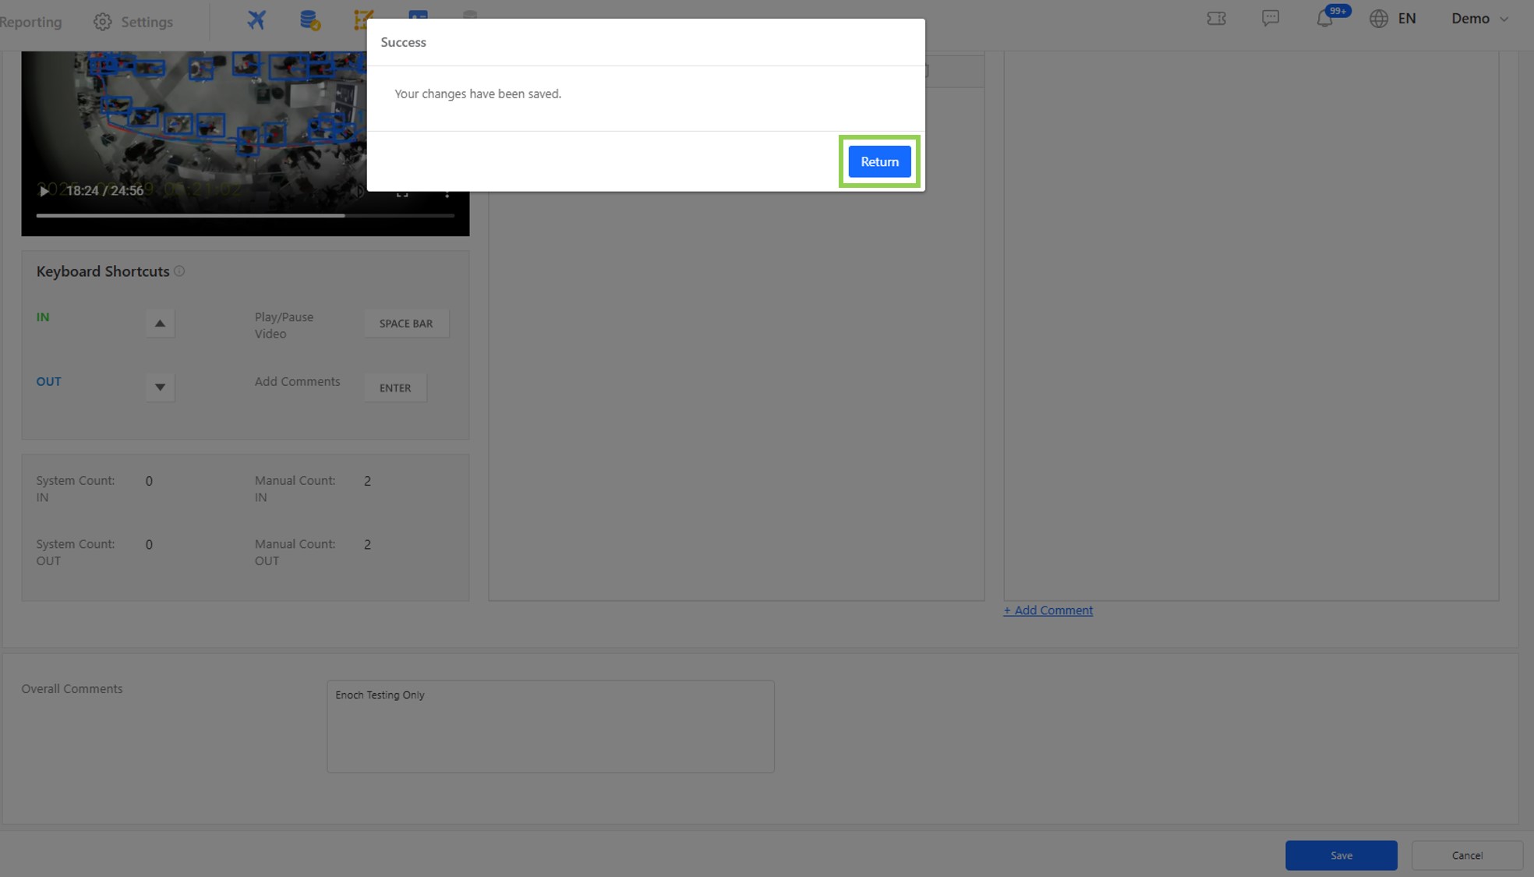Screen dimensions: 1534x877
Task: Open the Settings menu item
Action: coord(147,22)
